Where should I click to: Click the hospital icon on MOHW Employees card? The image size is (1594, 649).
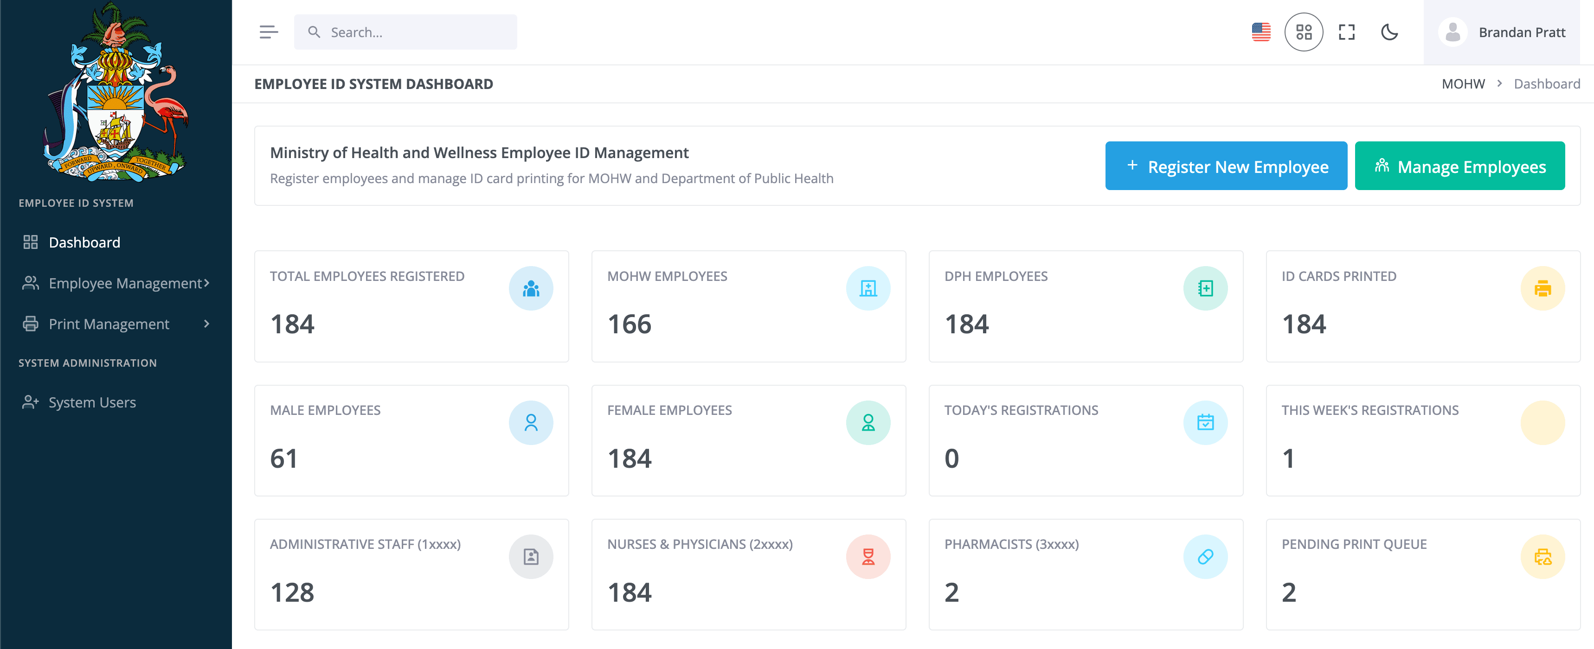(868, 288)
